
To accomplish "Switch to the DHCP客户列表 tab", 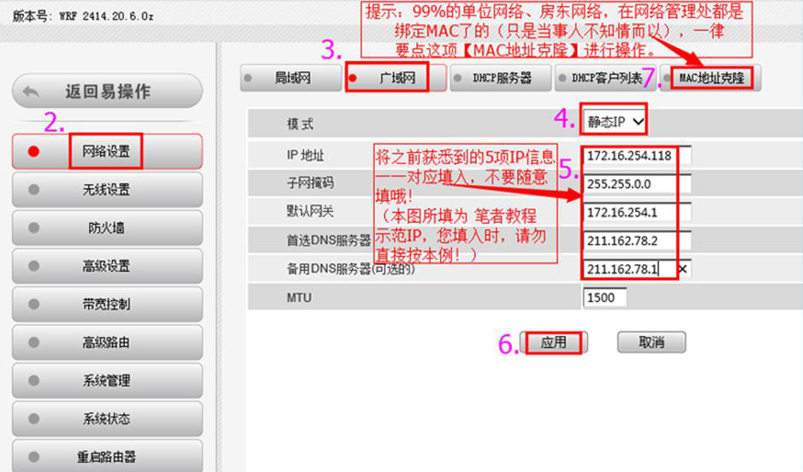I will [x=605, y=79].
